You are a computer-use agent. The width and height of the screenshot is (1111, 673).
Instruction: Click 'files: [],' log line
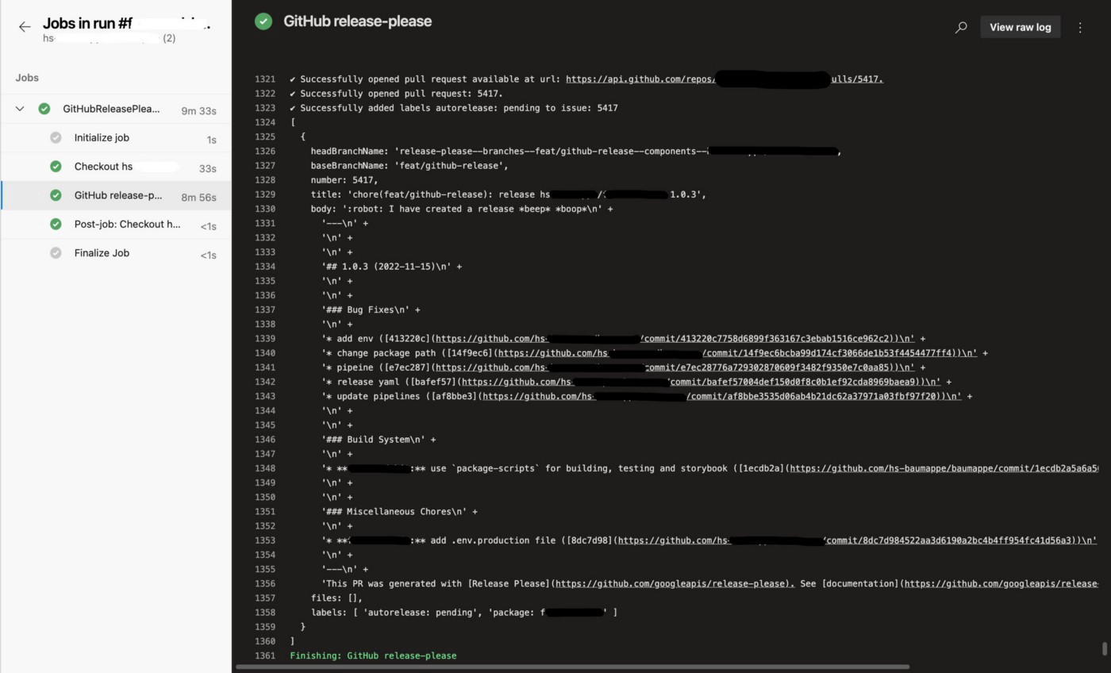[336, 598]
